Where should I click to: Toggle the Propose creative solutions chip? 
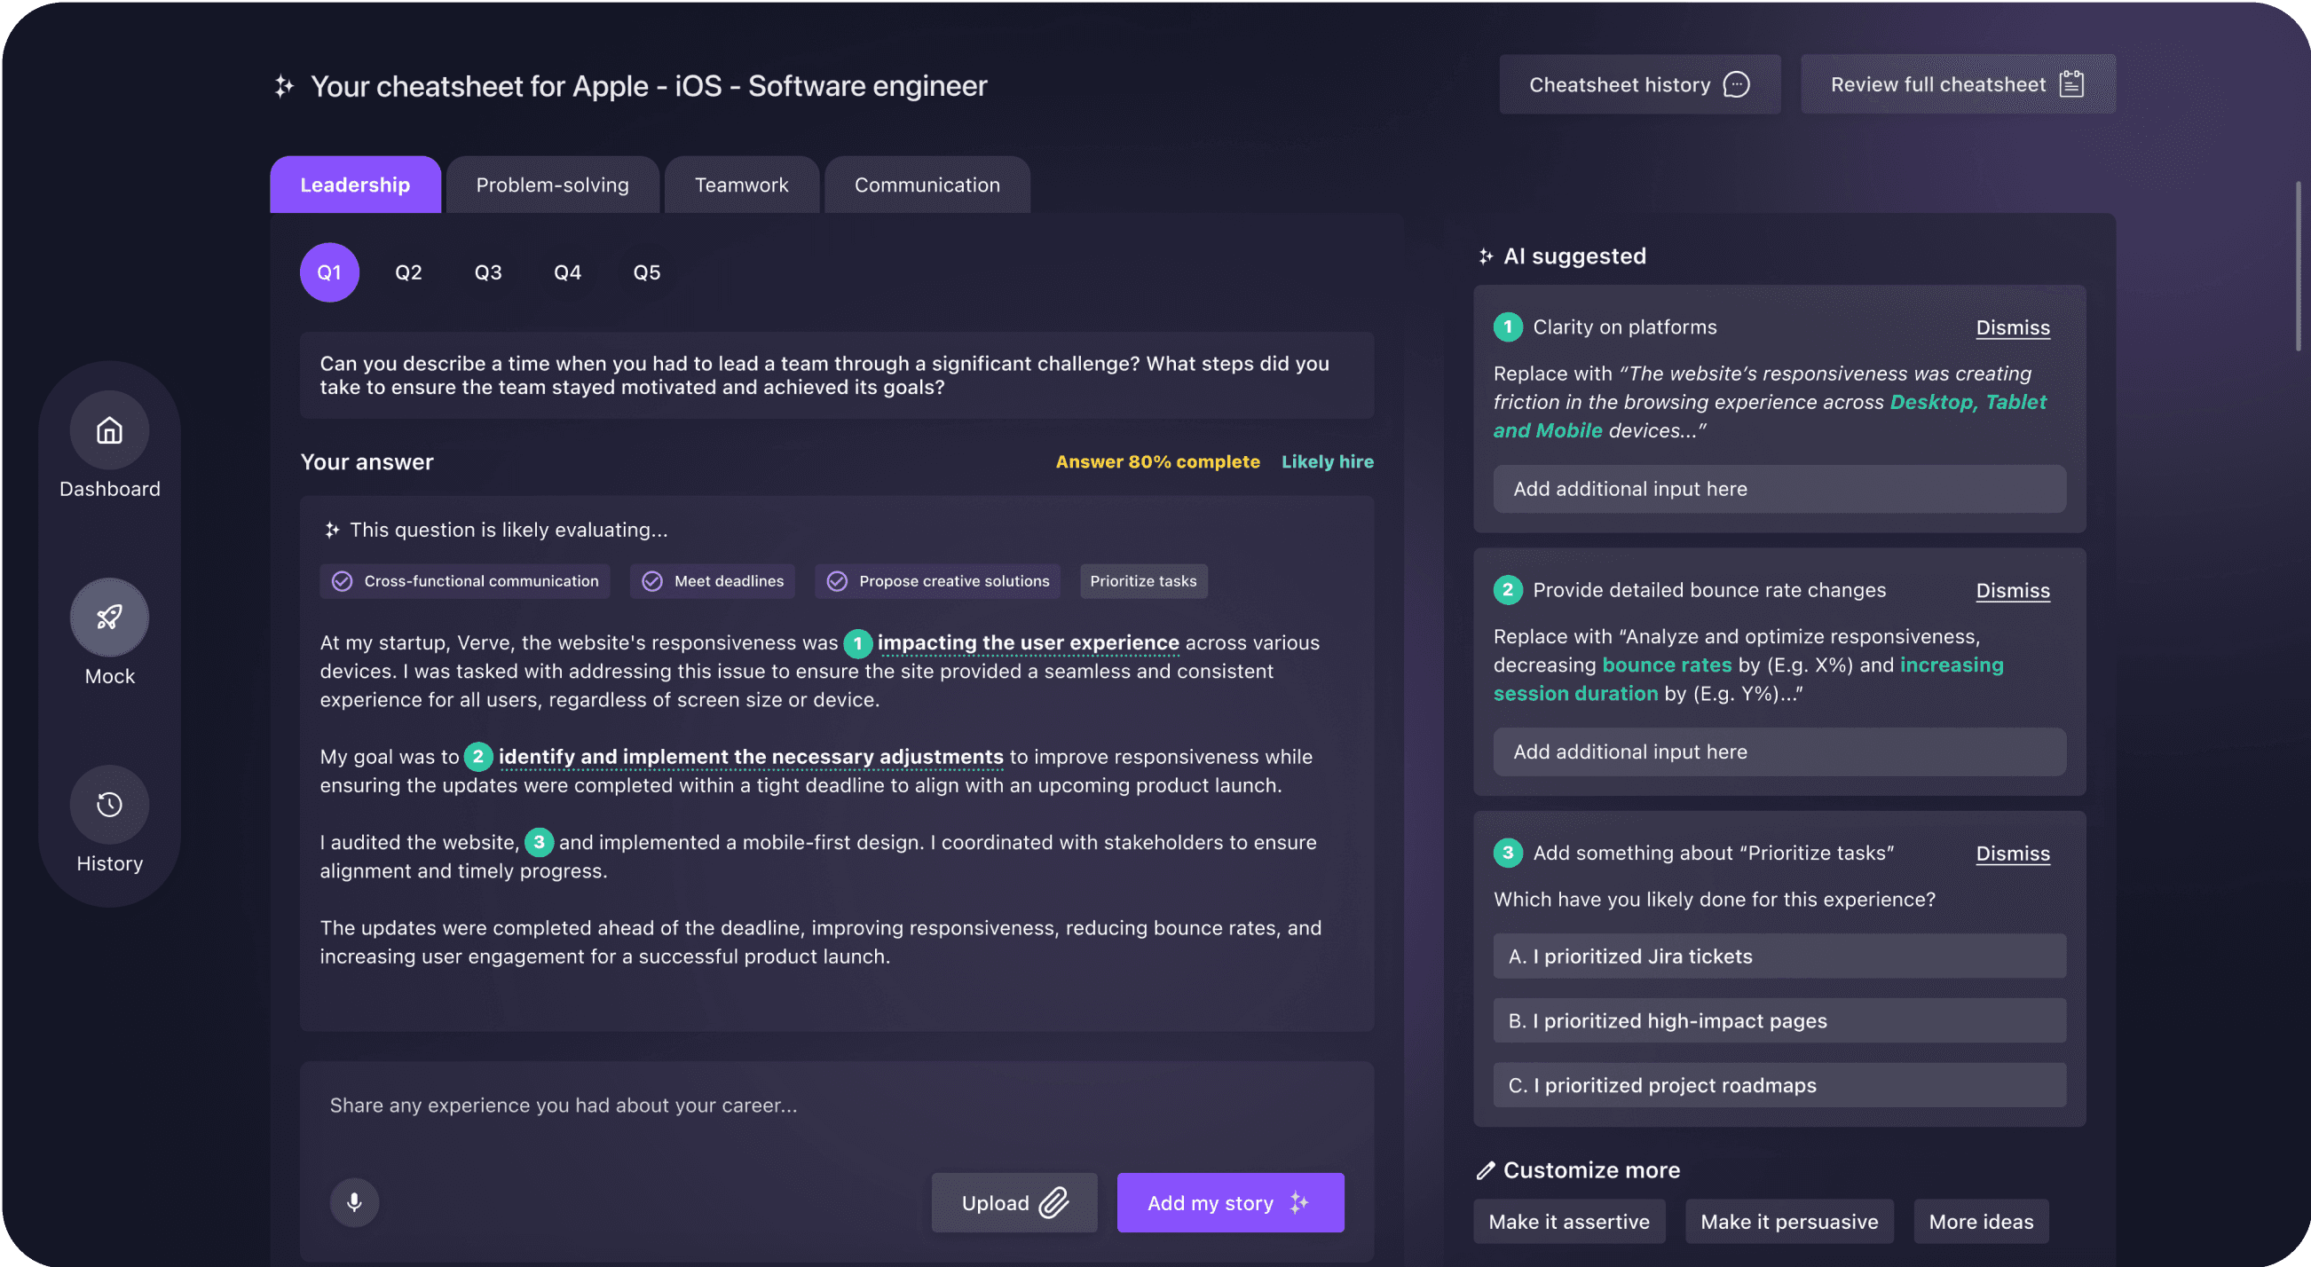[937, 581]
